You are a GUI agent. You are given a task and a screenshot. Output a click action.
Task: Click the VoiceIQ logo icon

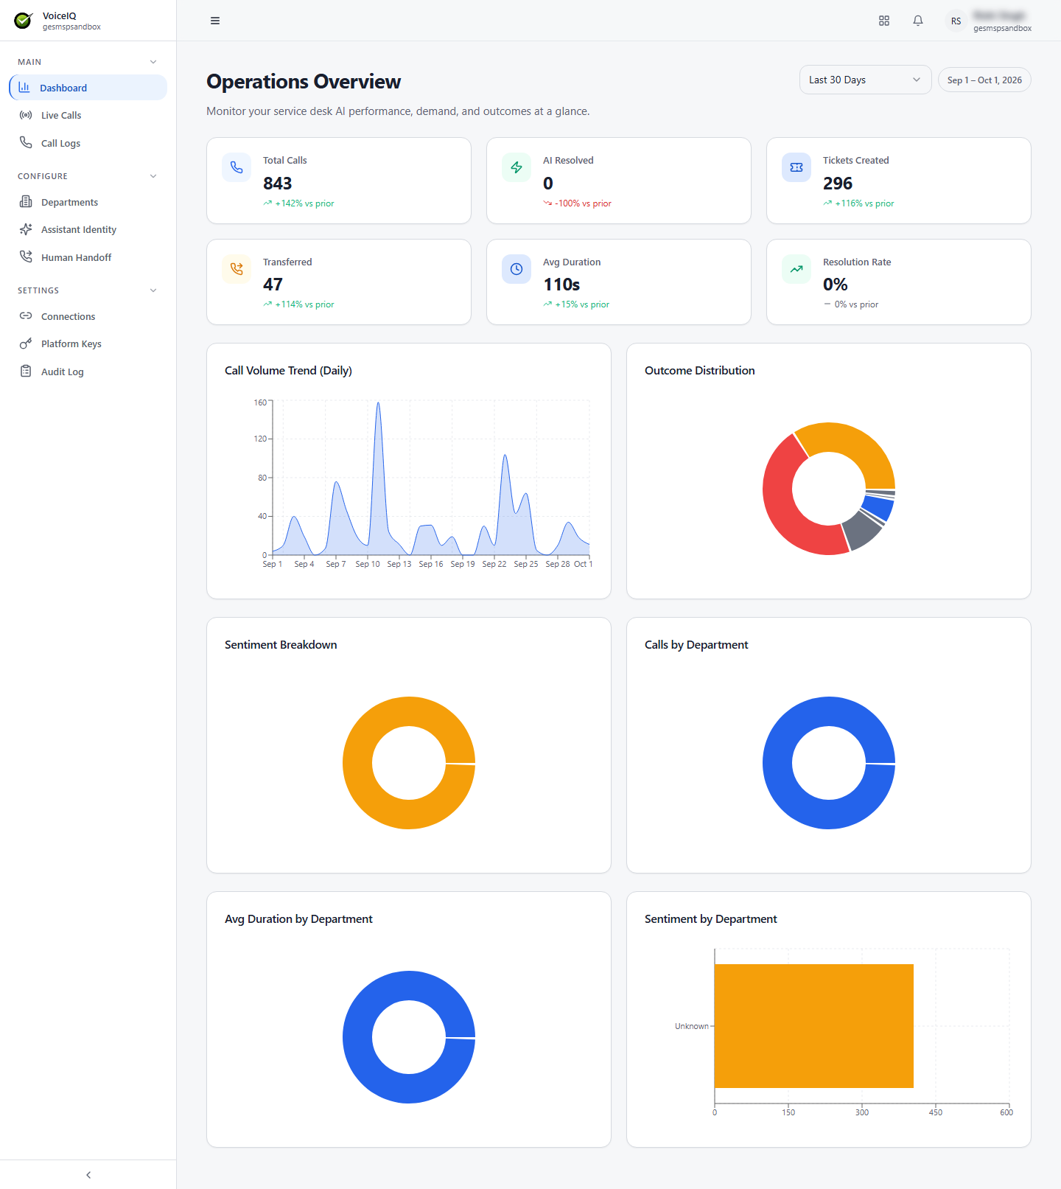click(24, 21)
